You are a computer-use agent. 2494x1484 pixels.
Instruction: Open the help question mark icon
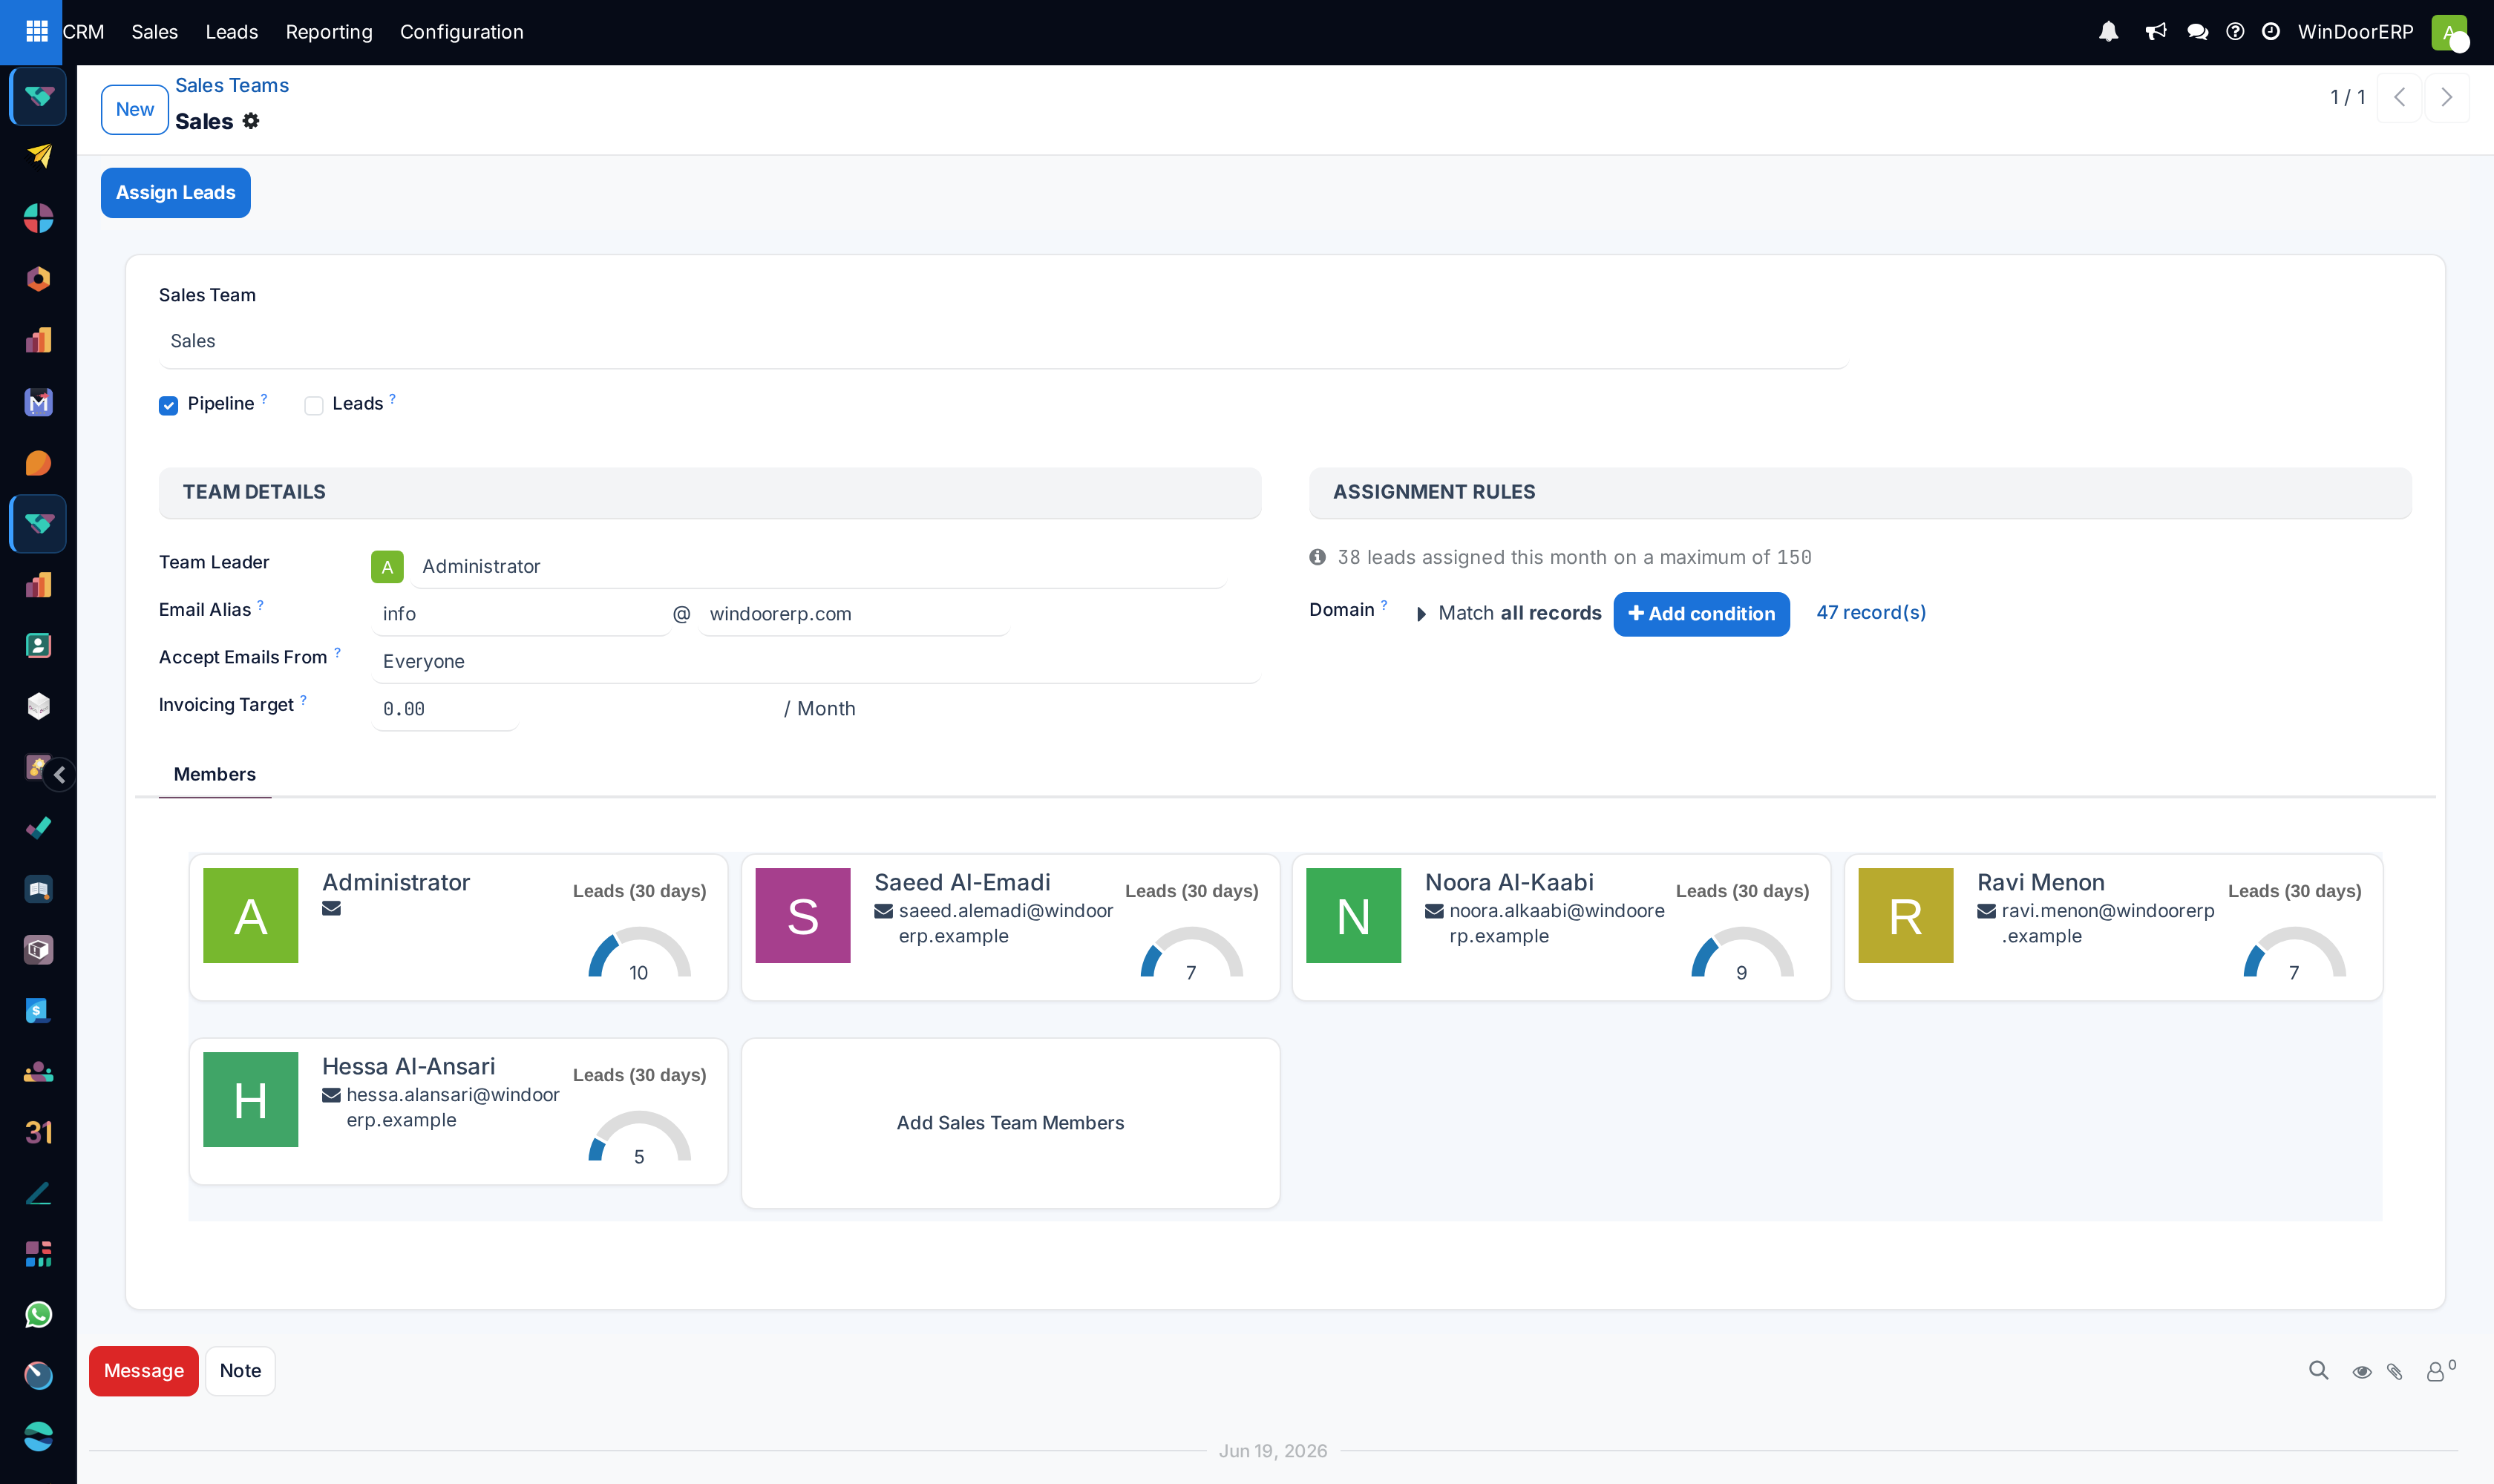pyautogui.click(x=2235, y=32)
